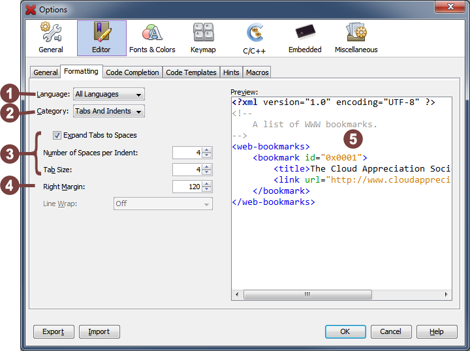Select the Editor category icon
470x351 pixels.
[x=101, y=38]
